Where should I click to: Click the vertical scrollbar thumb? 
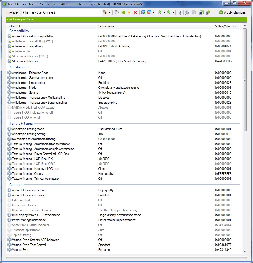pos(245,80)
